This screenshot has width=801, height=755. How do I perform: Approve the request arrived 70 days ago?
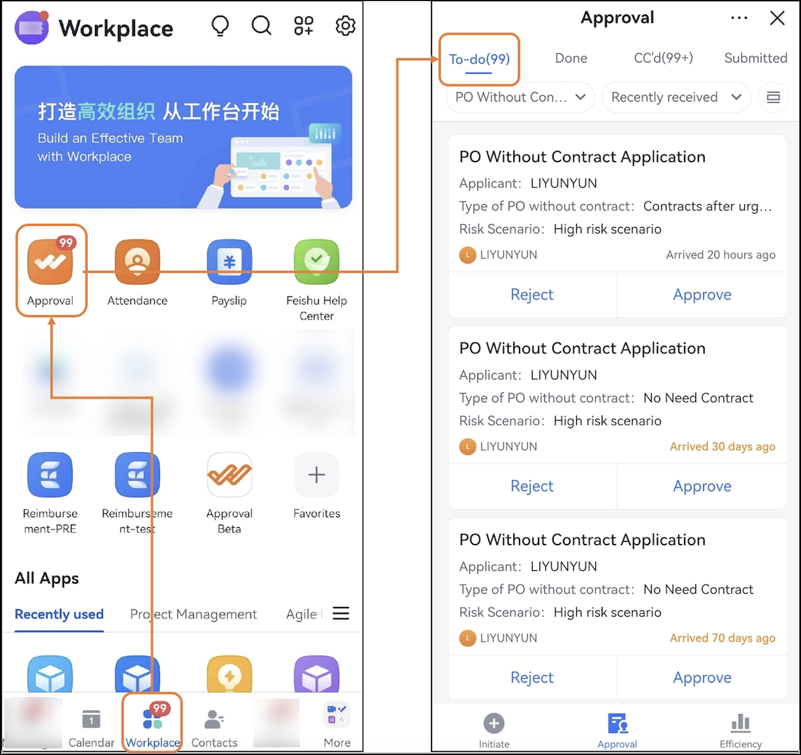point(702,677)
